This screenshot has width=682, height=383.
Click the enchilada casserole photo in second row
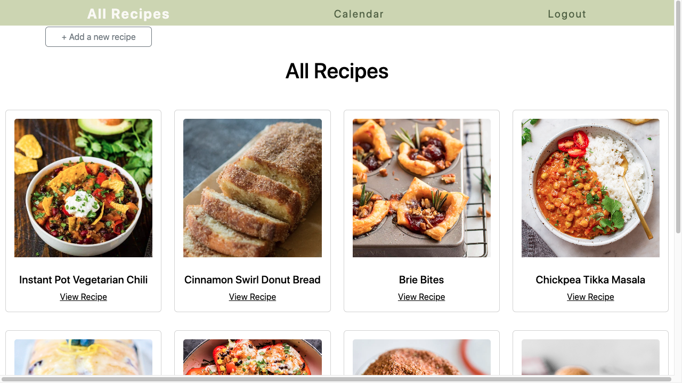coord(83,357)
